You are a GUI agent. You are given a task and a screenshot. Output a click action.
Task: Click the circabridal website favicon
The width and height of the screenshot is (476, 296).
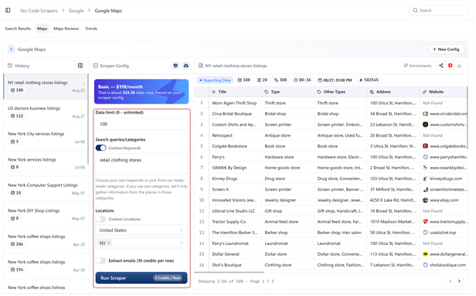(425, 114)
